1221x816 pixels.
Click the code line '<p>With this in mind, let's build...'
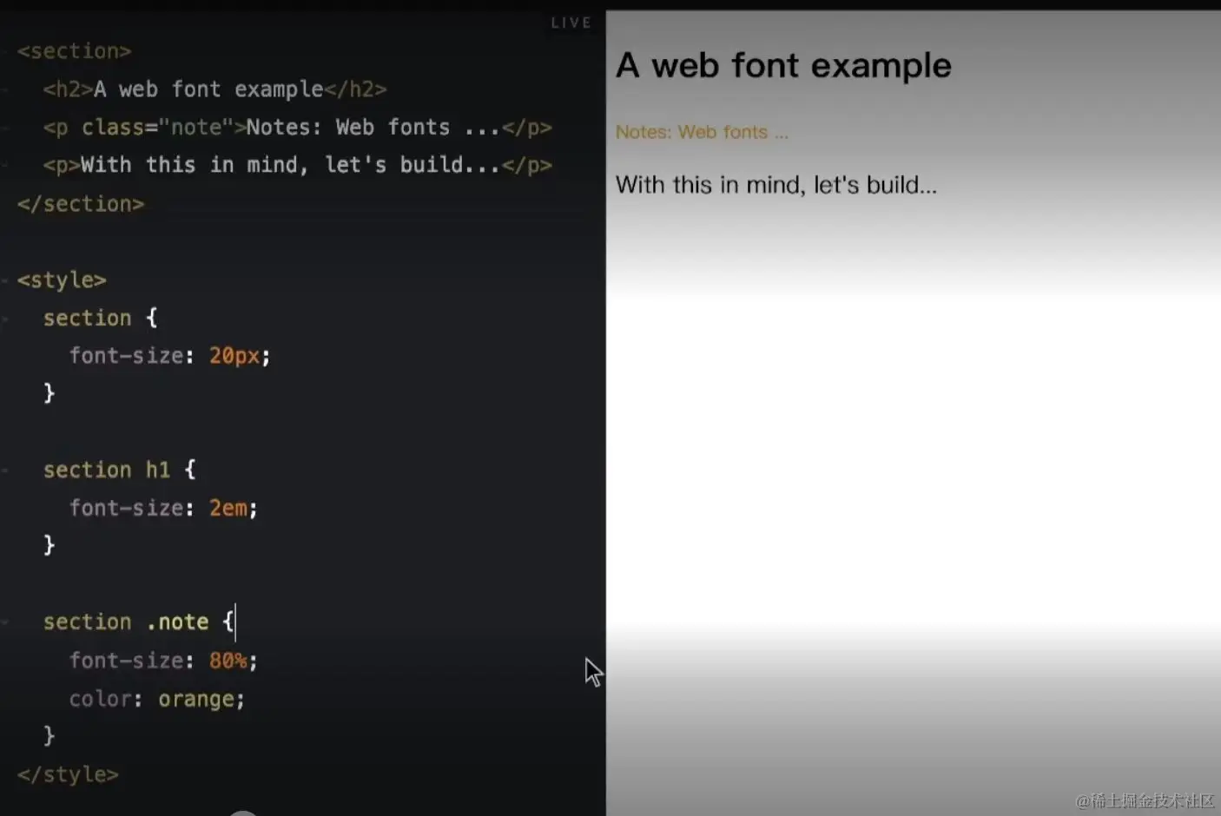click(297, 165)
